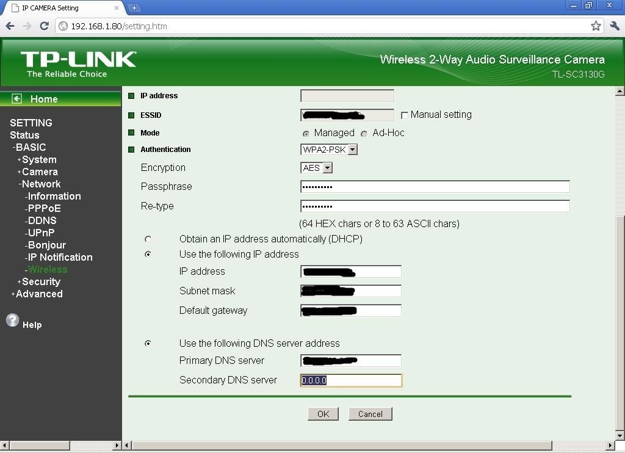625x453 pixels.
Task: Select Use the following DNS server address
Action: point(148,343)
